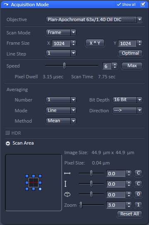This screenshot has width=149, height=225.
Task: Click the Optimal button
Action: [x=130, y=53]
